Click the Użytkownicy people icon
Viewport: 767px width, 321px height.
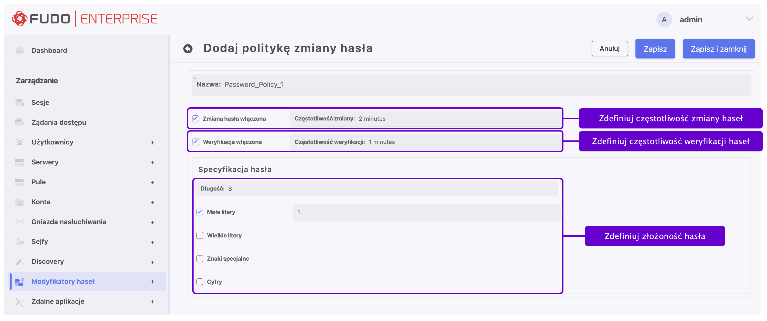pyautogui.click(x=20, y=142)
